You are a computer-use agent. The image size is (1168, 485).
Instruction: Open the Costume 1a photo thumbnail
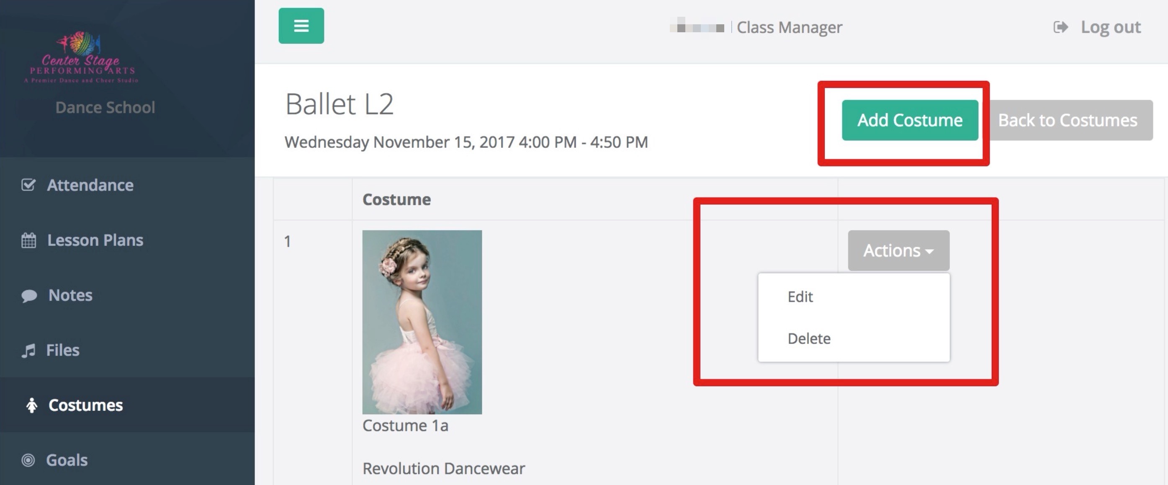coord(422,322)
